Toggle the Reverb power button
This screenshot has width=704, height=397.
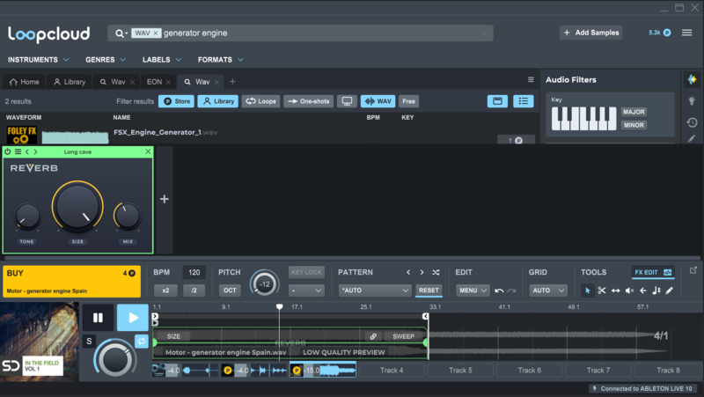[8, 151]
